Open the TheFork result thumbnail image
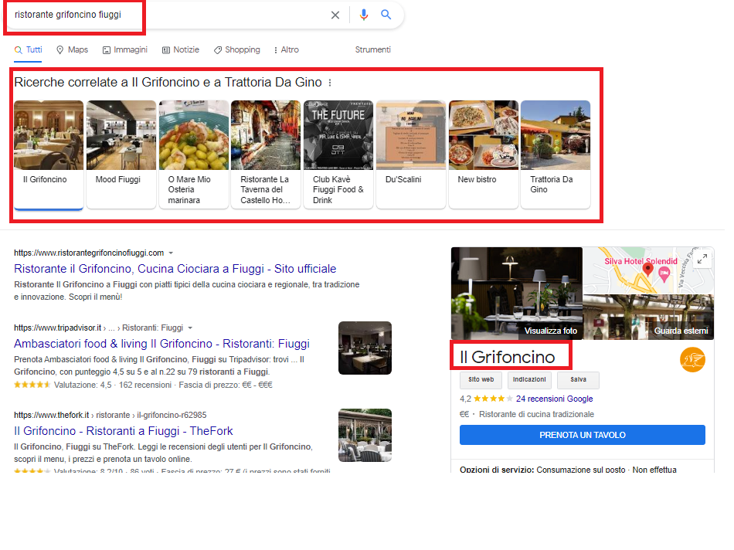 (x=365, y=436)
